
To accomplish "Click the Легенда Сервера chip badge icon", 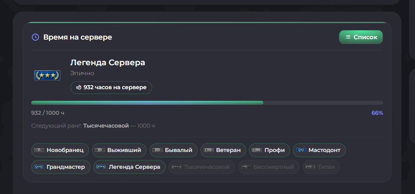I will [101, 167].
